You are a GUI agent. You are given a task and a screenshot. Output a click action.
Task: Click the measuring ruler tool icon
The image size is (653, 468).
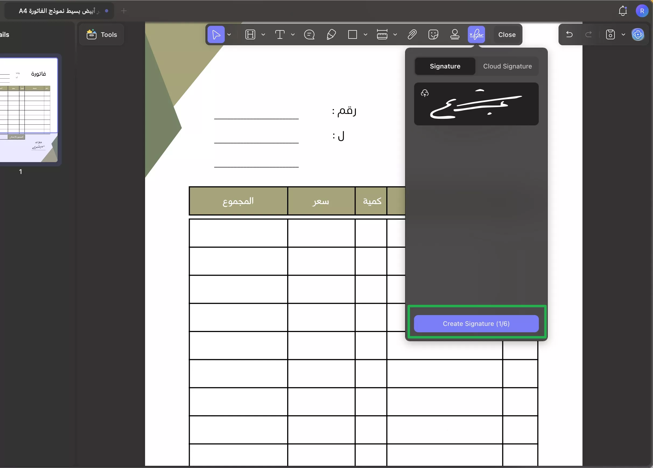tap(382, 34)
